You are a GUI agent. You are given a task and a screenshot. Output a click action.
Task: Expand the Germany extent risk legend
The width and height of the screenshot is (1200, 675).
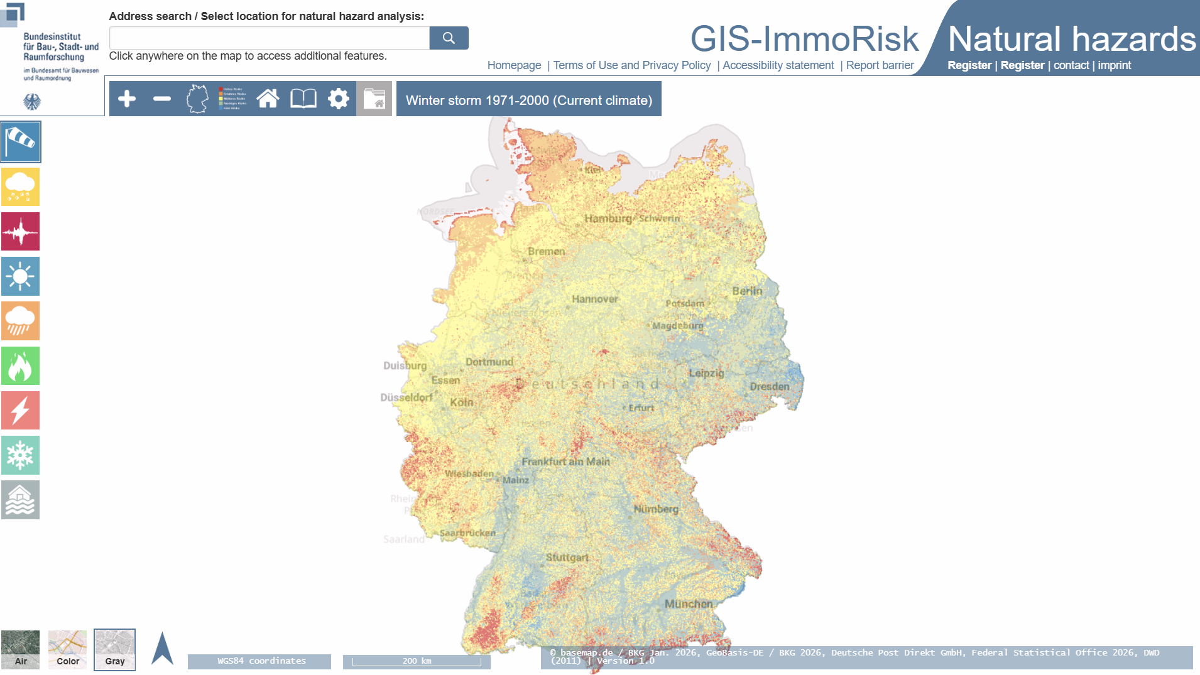(x=196, y=99)
